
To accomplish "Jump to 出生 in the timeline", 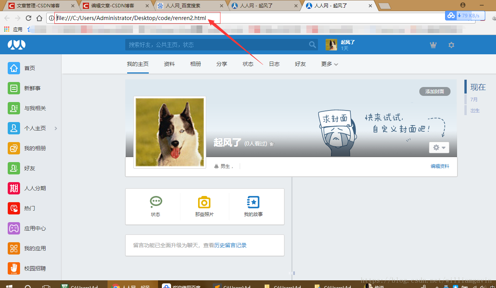I will (475, 111).
